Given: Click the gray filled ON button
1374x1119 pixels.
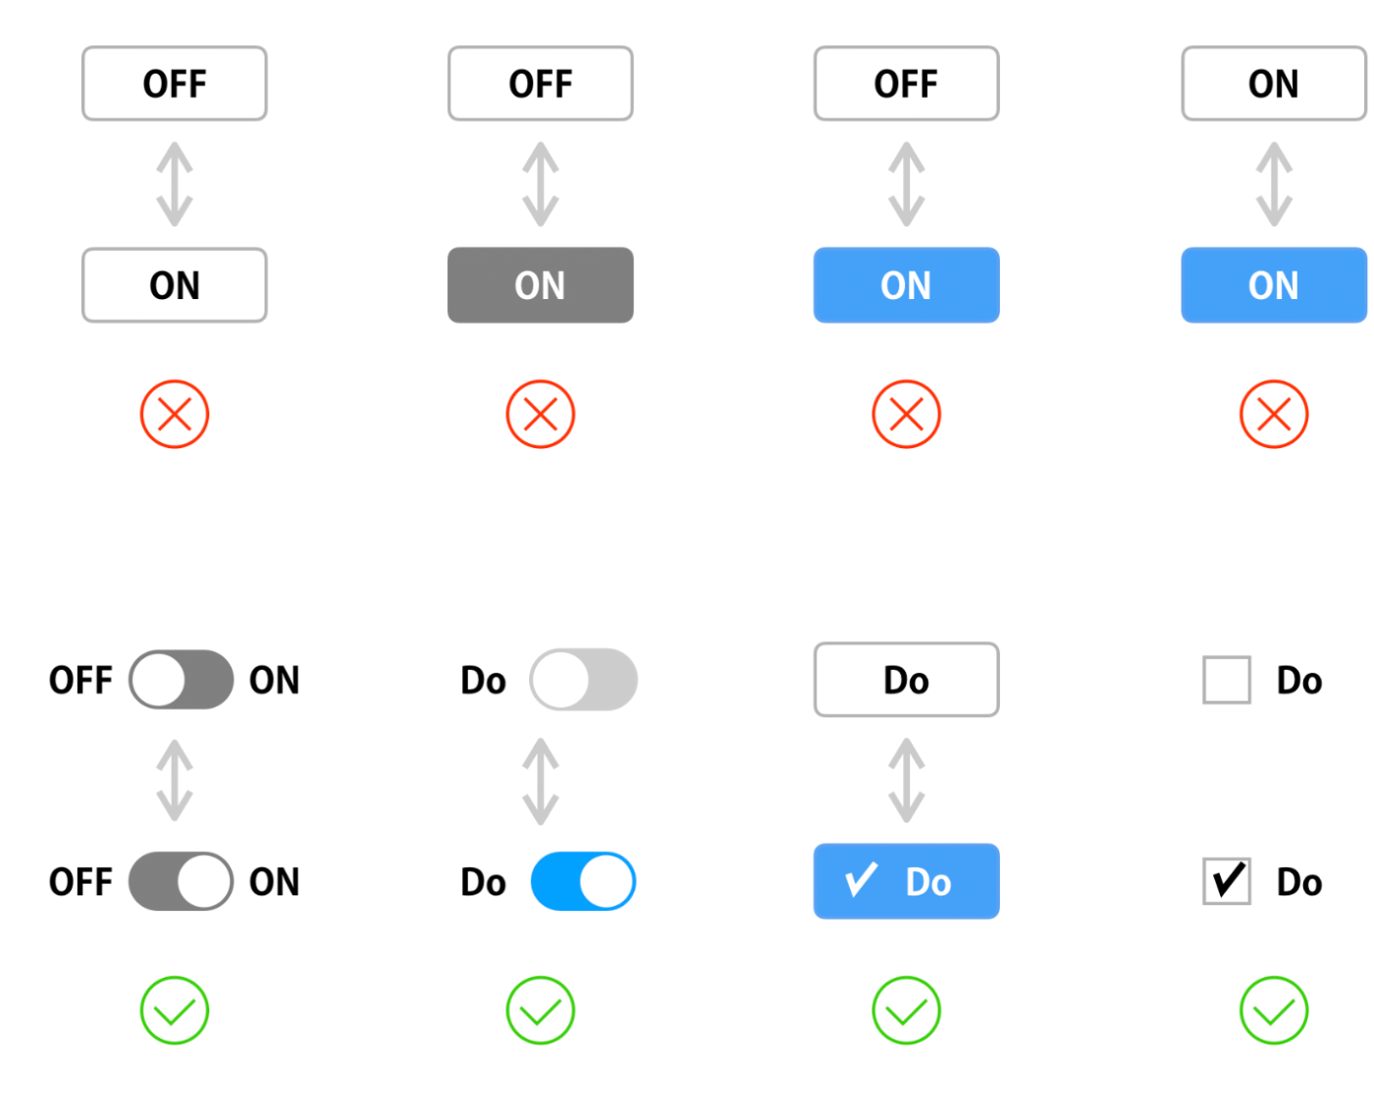Looking at the screenshot, I should [x=541, y=285].
